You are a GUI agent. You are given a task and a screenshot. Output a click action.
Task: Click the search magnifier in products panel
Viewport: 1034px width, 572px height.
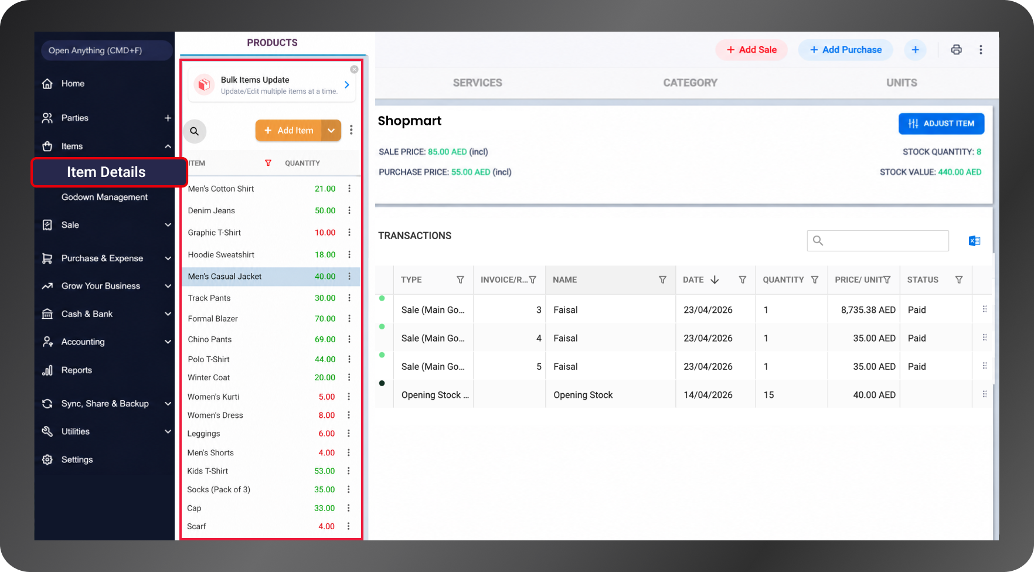point(195,131)
